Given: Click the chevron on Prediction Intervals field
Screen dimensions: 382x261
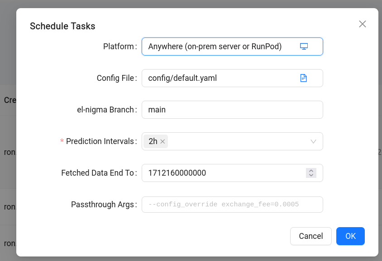Looking at the screenshot, I should coord(313,141).
